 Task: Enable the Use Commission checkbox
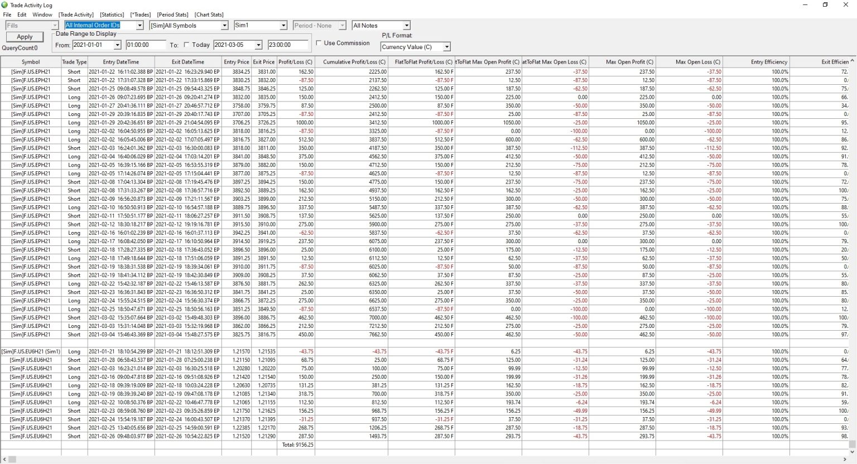pyautogui.click(x=319, y=42)
